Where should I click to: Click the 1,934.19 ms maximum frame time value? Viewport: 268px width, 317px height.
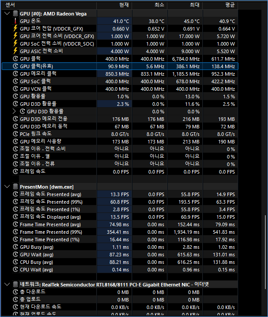tap(186, 232)
